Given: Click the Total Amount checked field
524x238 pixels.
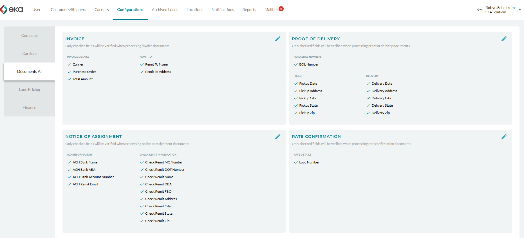Looking at the screenshot, I should point(80,79).
